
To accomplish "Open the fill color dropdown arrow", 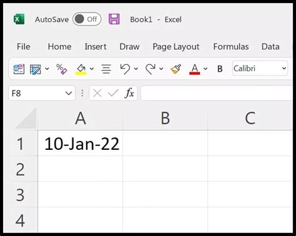I will [x=92, y=69].
